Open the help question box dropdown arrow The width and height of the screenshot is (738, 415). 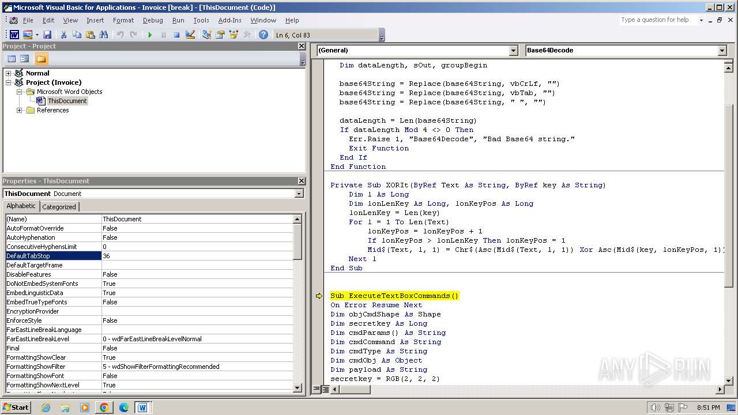point(701,20)
